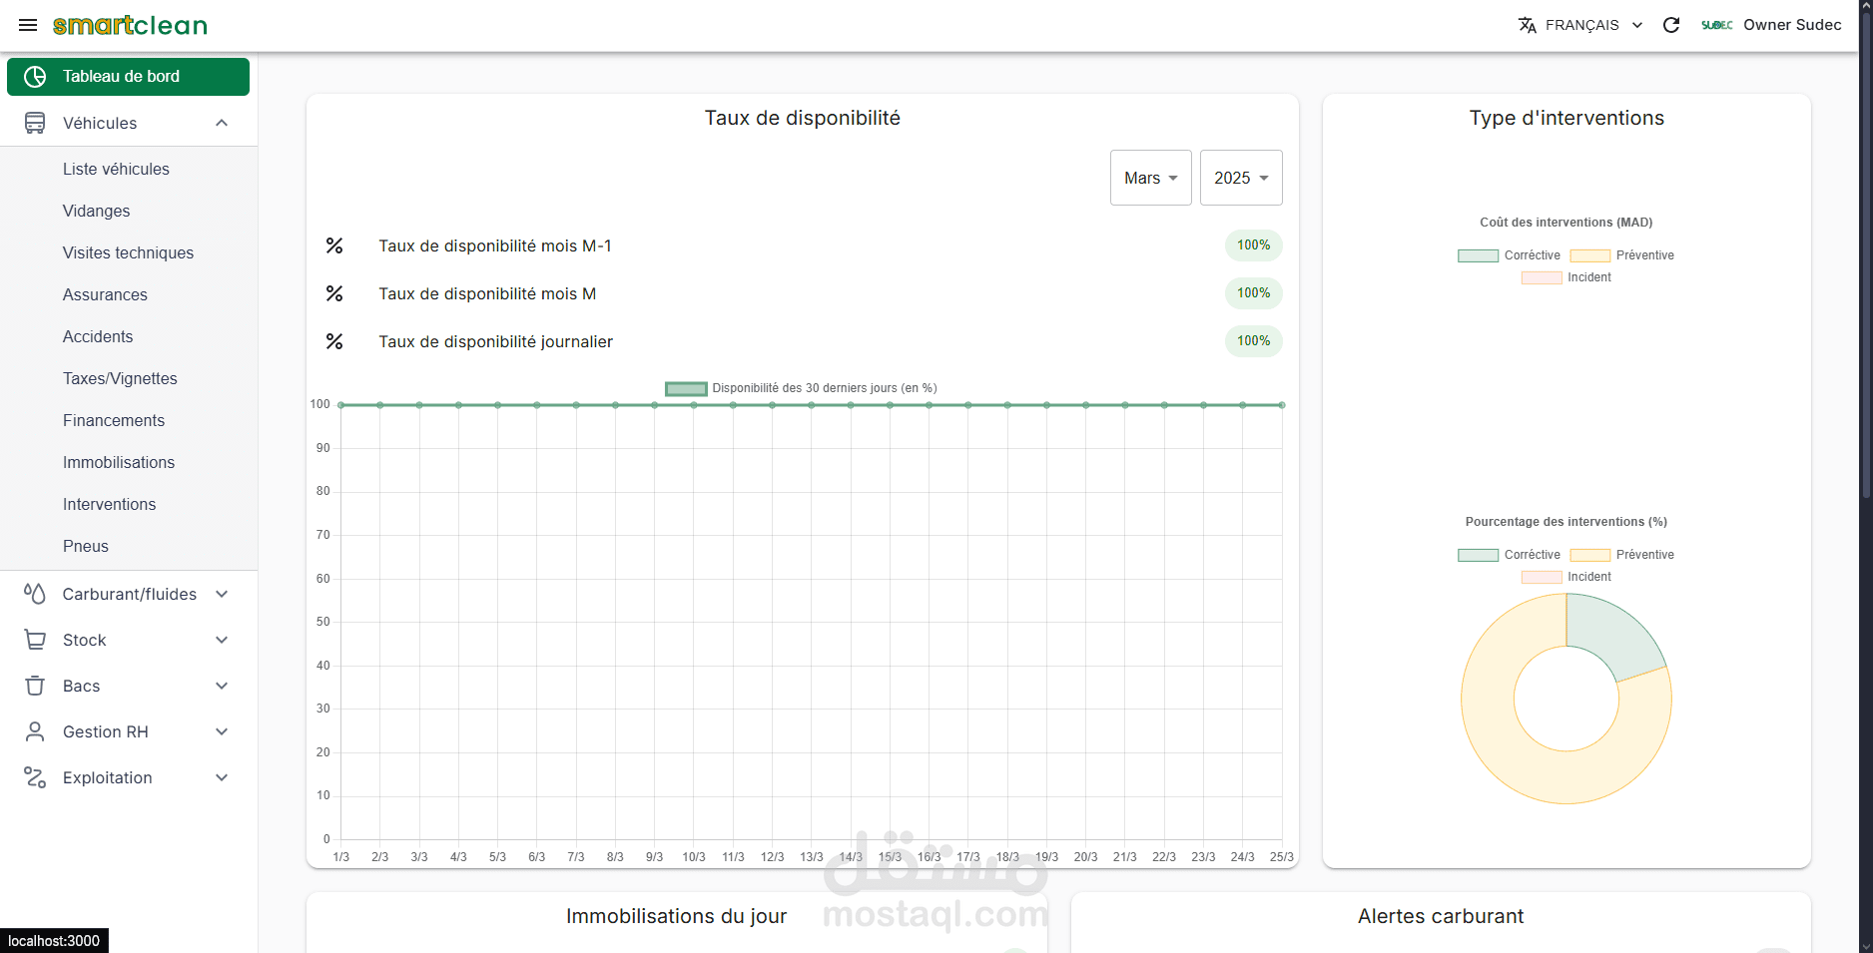
Task: Click 100% badge for journalier rate
Action: coord(1254,341)
